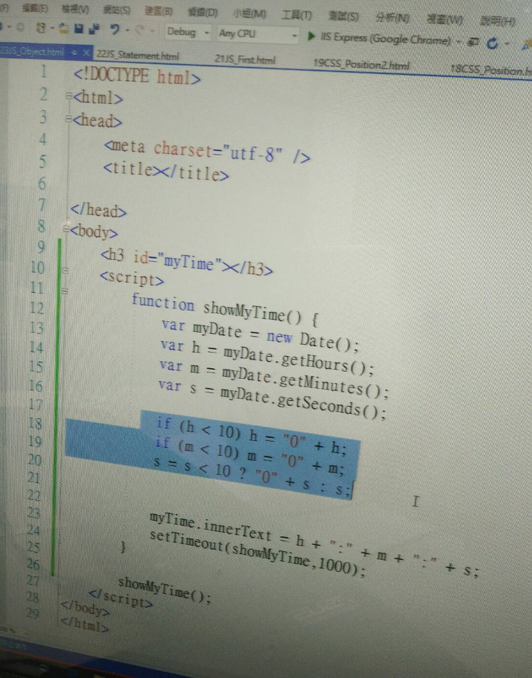532x678 pixels.
Task: Switch to the 18CSS_Position tab
Action: coord(491,70)
